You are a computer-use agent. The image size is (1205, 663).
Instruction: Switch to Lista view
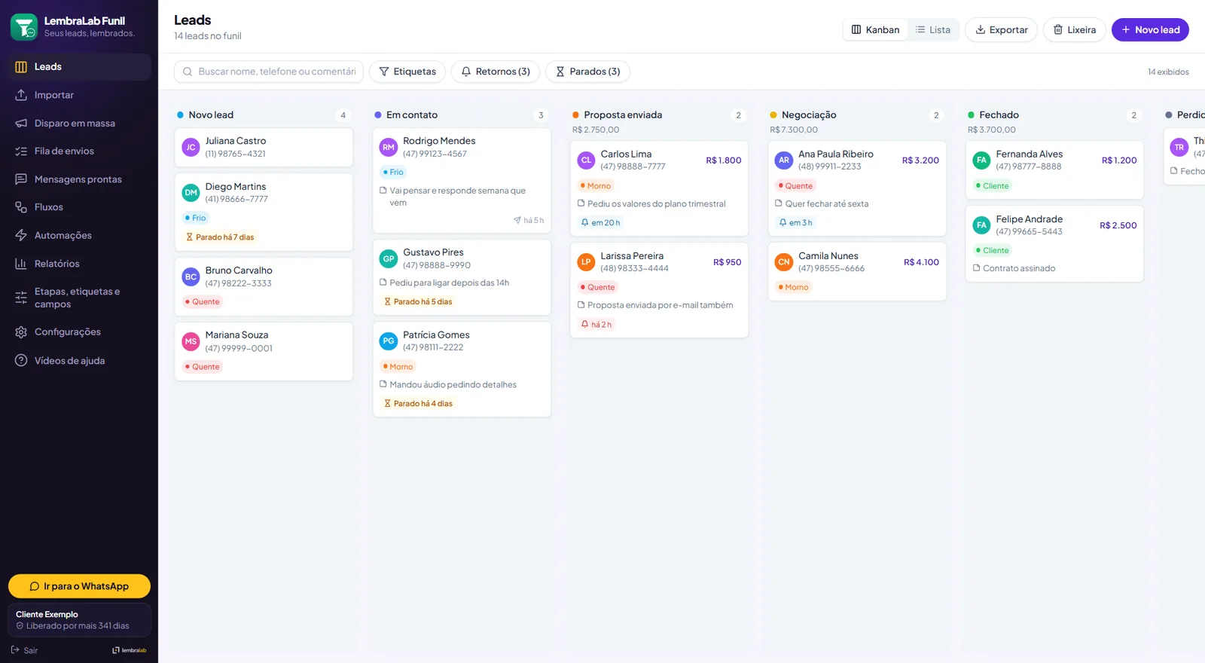coord(933,30)
